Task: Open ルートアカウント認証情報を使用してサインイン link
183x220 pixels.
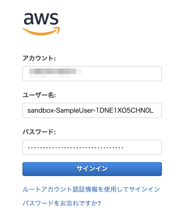Action: pyautogui.click(x=91, y=189)
